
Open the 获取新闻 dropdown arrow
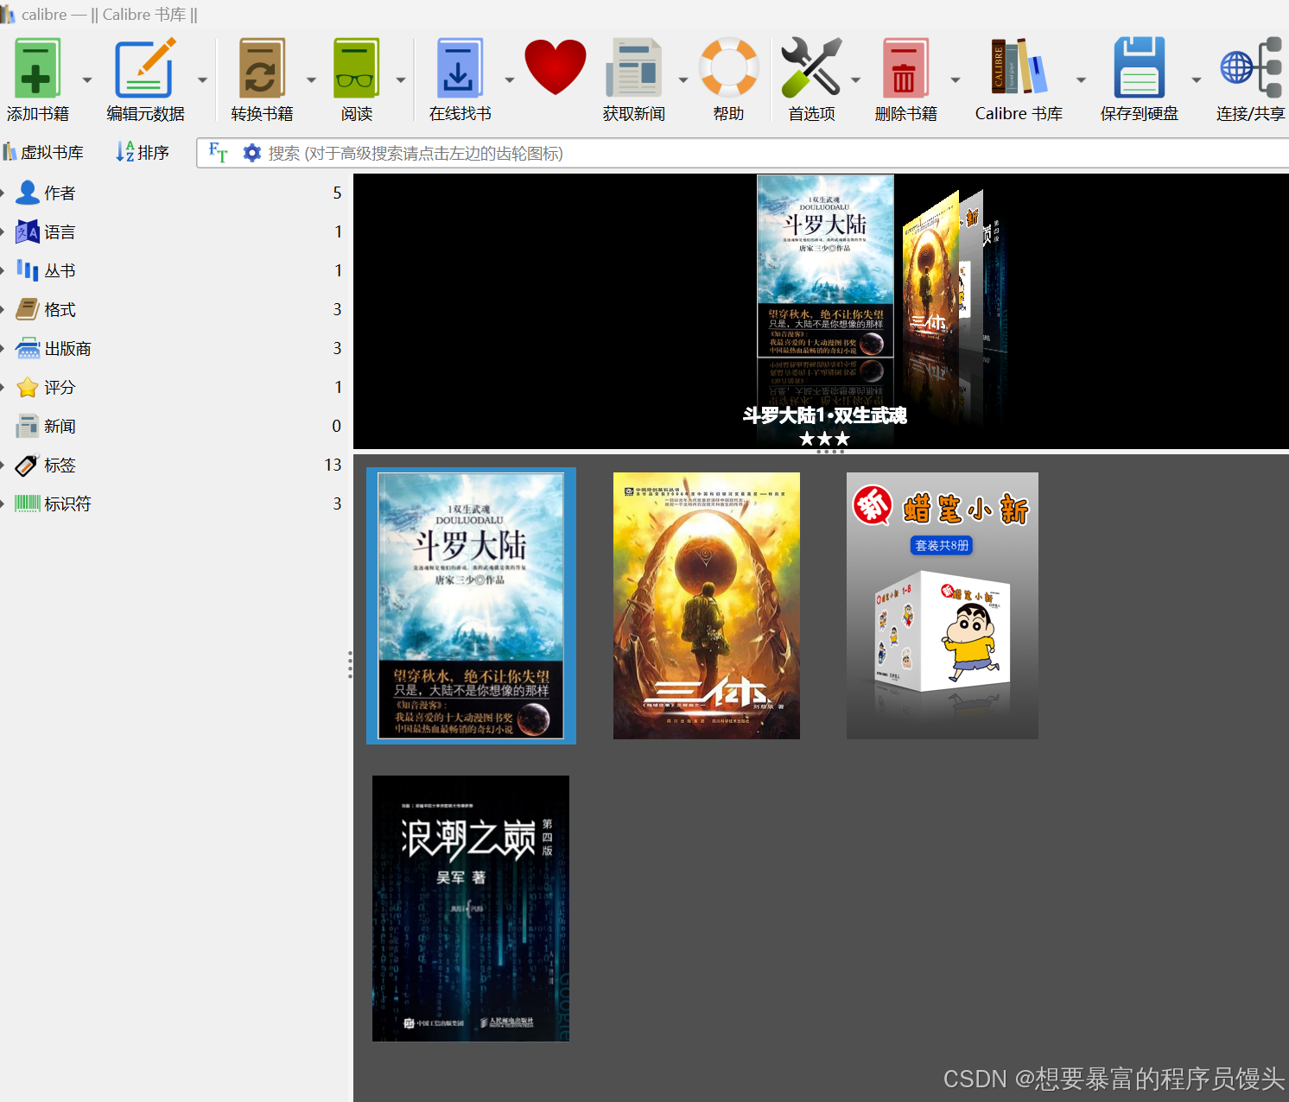(x=683, y=80)
